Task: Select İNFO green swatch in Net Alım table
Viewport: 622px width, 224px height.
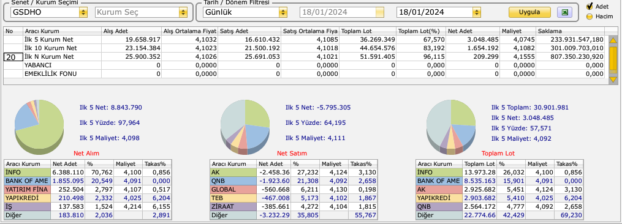Action: [28, 173]
